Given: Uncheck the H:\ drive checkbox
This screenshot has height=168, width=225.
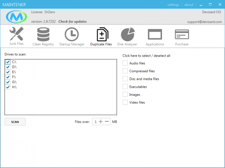Looking at the screenshot, I should coord(8,87).
